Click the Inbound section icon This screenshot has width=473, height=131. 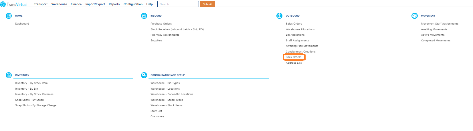[x=144, y=16]
